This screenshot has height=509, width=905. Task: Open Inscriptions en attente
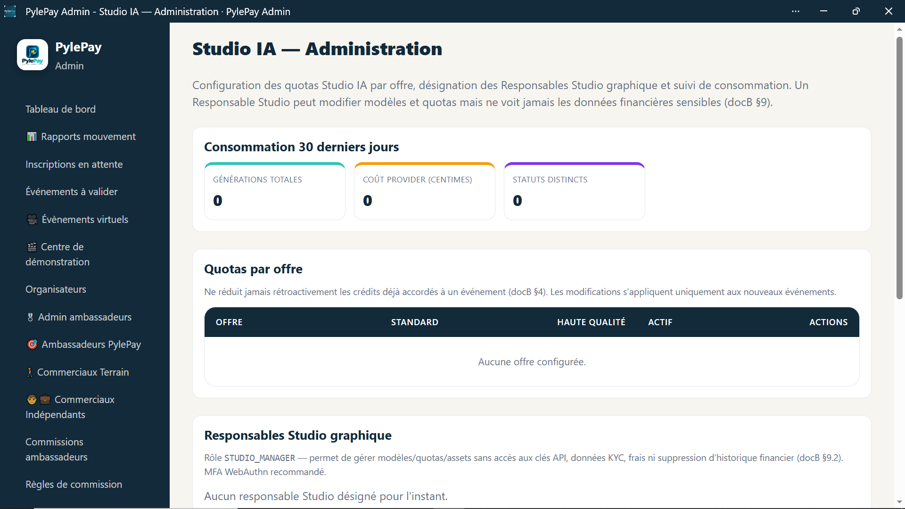(x=74, y=164)
